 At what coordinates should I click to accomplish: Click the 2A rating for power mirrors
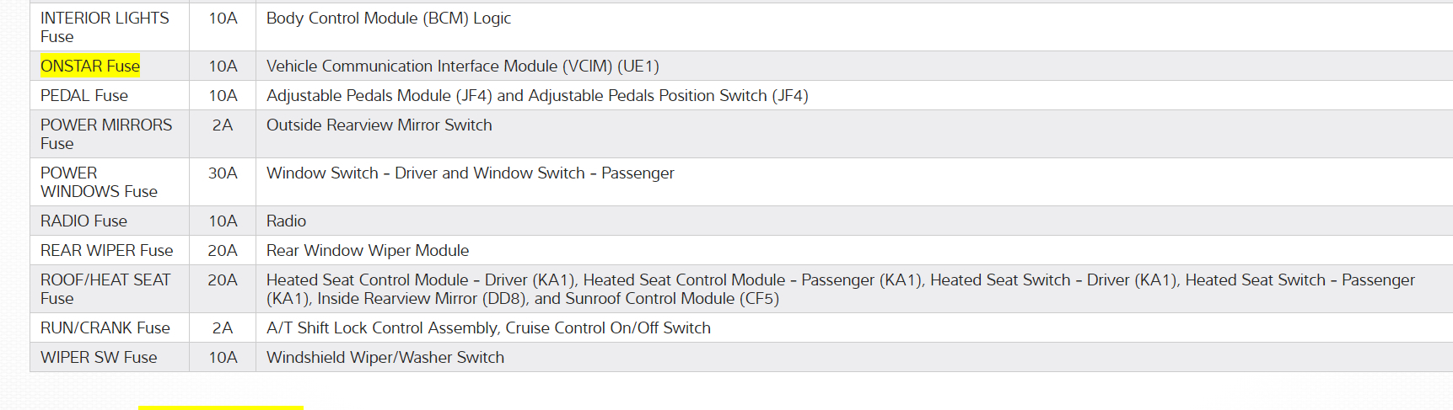(x=223, y=125)
